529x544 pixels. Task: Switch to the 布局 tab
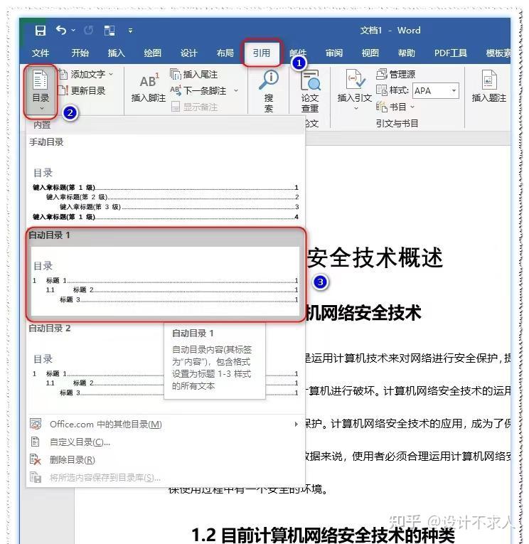(x=225, y=53)
